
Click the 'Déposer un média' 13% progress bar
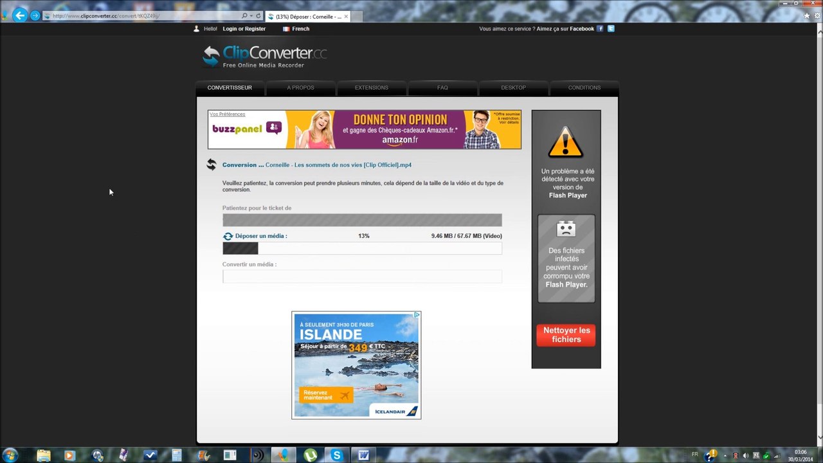(x=362, y=248)
